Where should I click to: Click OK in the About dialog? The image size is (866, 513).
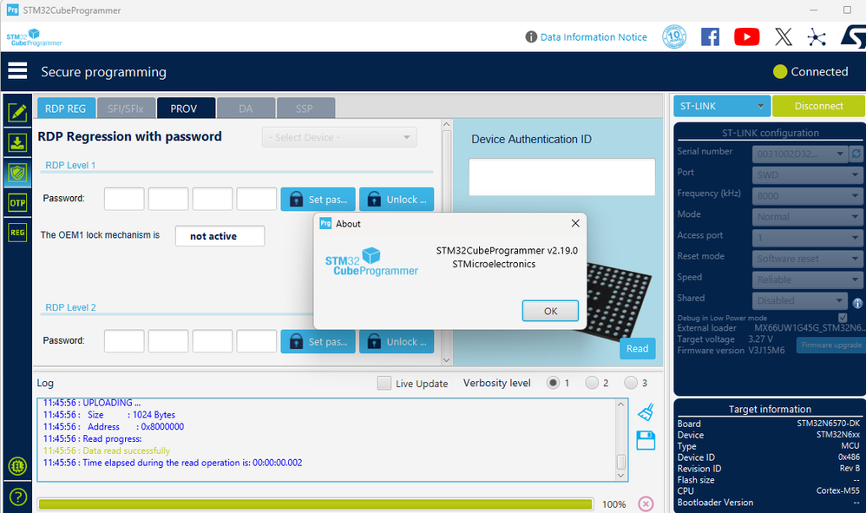(x=550, y=311)
